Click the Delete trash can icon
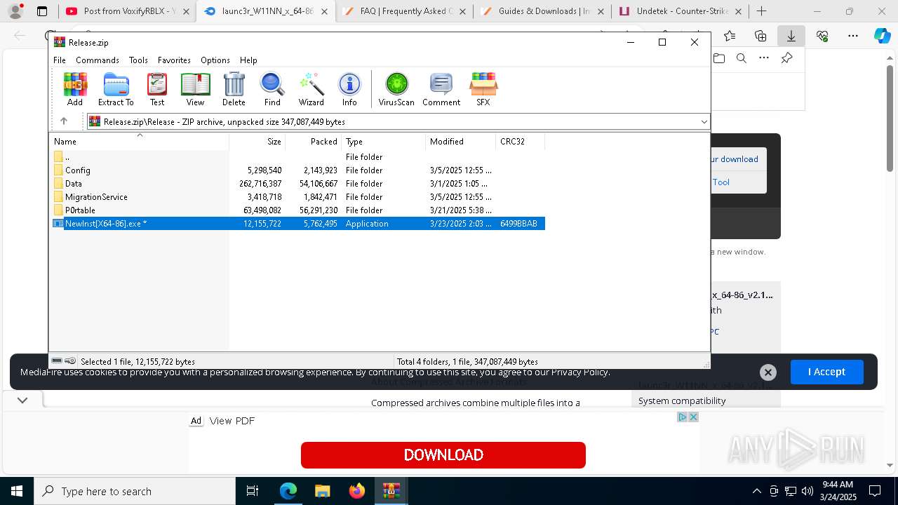The height and width of the screenshot is (505, 898). coord(234,89)
